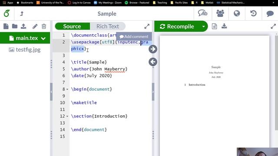278x156 pixels.
Task: Open the Recompile options dropdown arrow
Action: click(x=204, y=26)
